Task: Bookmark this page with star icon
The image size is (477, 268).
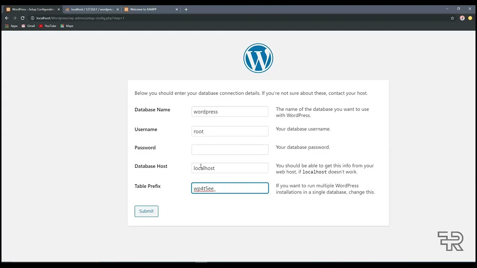Action: click(x=452, y=18)
